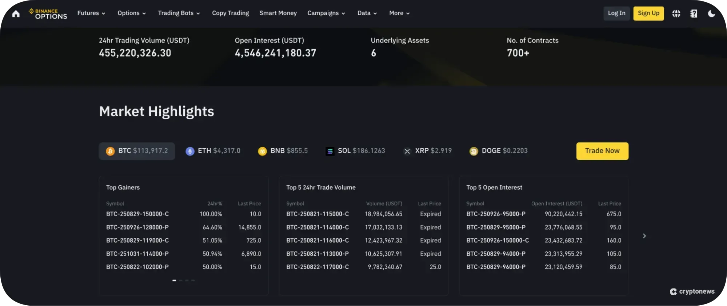Open the language globe icon
The width and height of the screenshot is (727, 306).
click(x=676, y=13)
